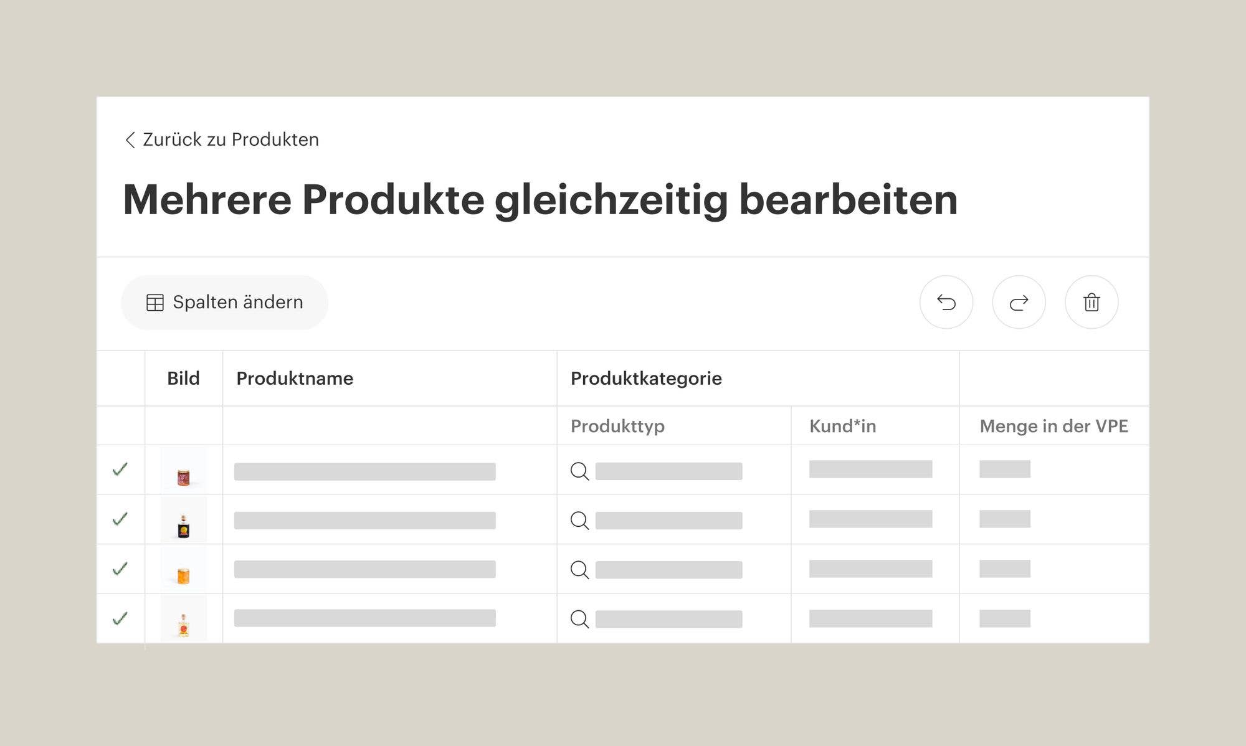Click the Produktname column header
Viewport: 1246px width, 746px height.
click(x=295, y=379)
